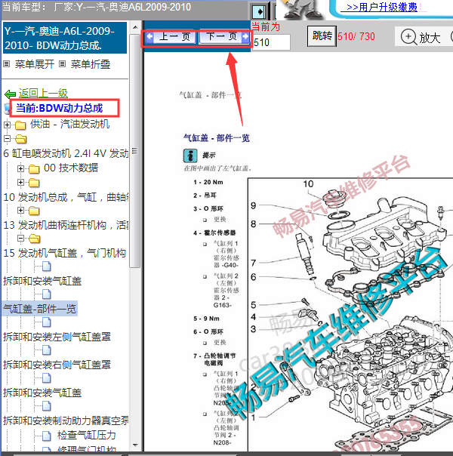The width and height of the screenshot is (453, 456).
Task: Click folder icon of 00 技术数据
Action: click(x=34, y=168)
